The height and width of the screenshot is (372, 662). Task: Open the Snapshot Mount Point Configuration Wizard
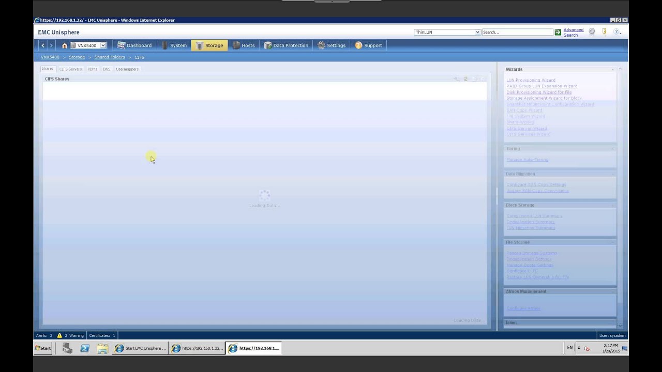pos(550,104)
